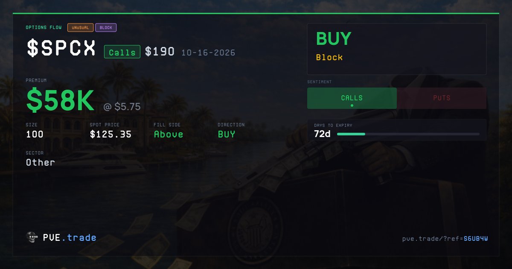Click the PVE.trade brand name

(70, 237)
